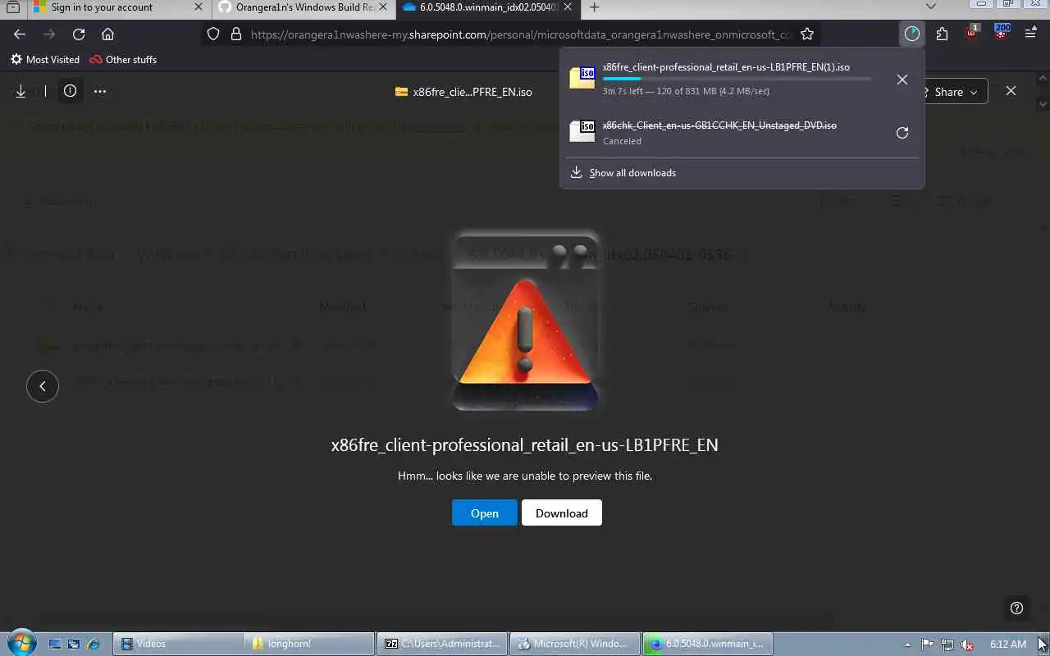Close the file preview viewer
Screen dimensions: 1050x656
1011,91
